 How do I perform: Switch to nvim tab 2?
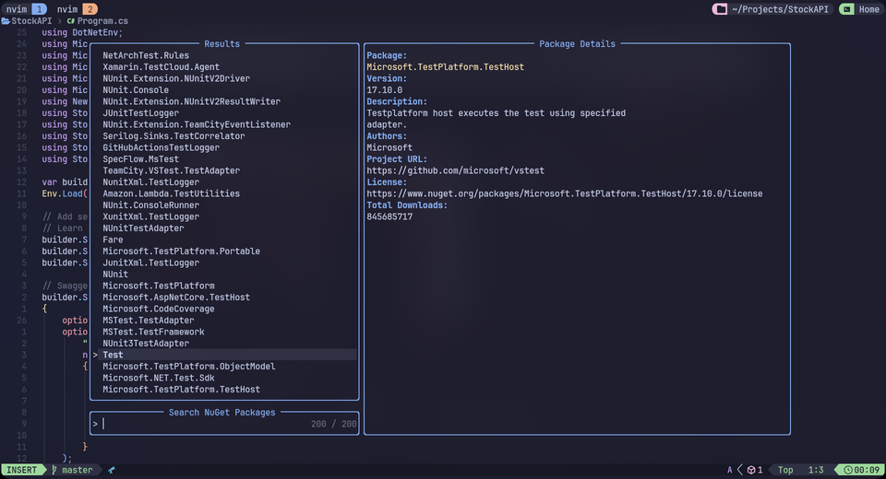[x=77, y=9]
